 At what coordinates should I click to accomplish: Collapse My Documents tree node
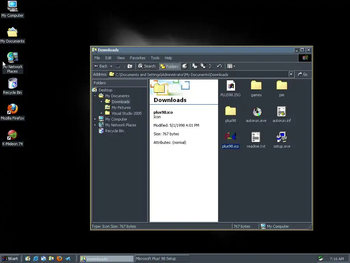click(x=95, y=96)
